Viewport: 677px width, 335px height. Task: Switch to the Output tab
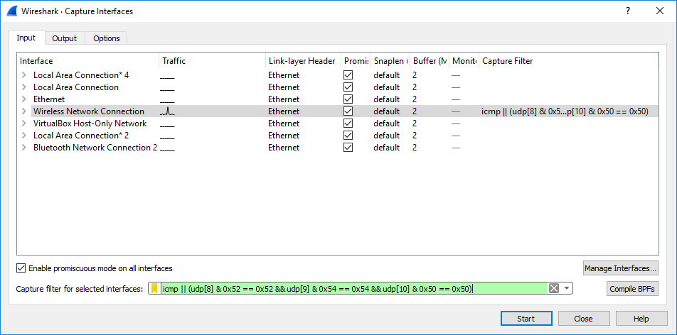pyautogui.click(x=64, y=38)
